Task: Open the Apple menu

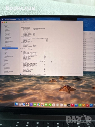Action: coord(3,19)
